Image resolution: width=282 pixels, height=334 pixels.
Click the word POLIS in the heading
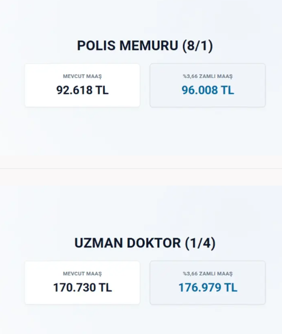pos(96,46)
